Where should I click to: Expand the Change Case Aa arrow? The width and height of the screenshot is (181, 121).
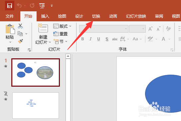[141, 39]
